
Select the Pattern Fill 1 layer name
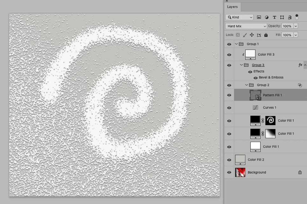point(273,95)
